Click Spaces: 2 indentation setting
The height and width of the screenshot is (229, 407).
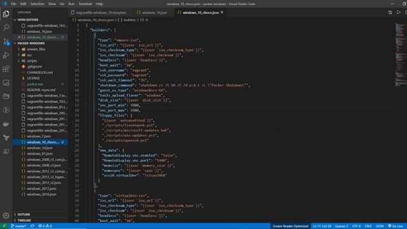341,226
